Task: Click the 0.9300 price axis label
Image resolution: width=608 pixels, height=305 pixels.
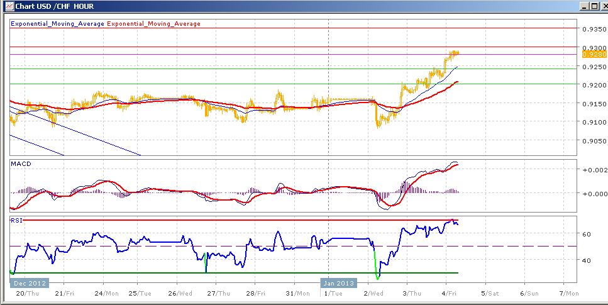Action: [x=594, y=48]
